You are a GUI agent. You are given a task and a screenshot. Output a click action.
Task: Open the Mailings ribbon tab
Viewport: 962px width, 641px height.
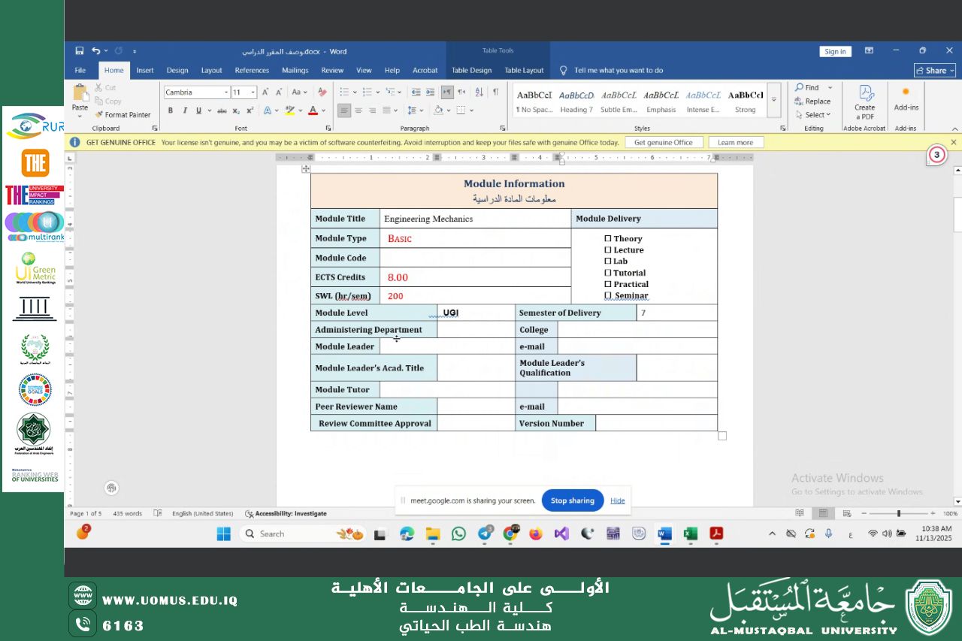point(295,70)
